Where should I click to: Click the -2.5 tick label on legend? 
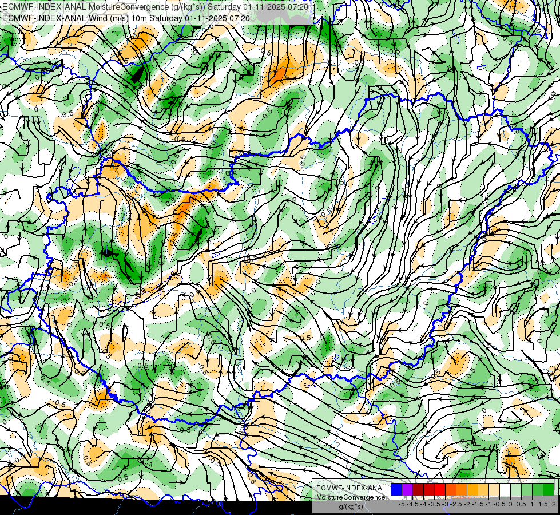(x=456, y=504)
